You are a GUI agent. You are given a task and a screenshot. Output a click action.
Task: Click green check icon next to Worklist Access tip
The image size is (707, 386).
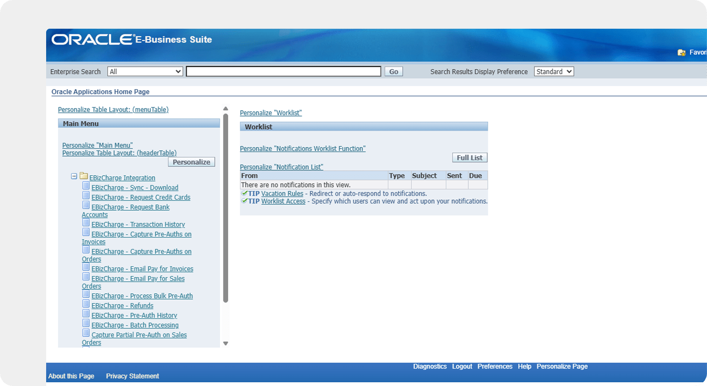(244, 201)
